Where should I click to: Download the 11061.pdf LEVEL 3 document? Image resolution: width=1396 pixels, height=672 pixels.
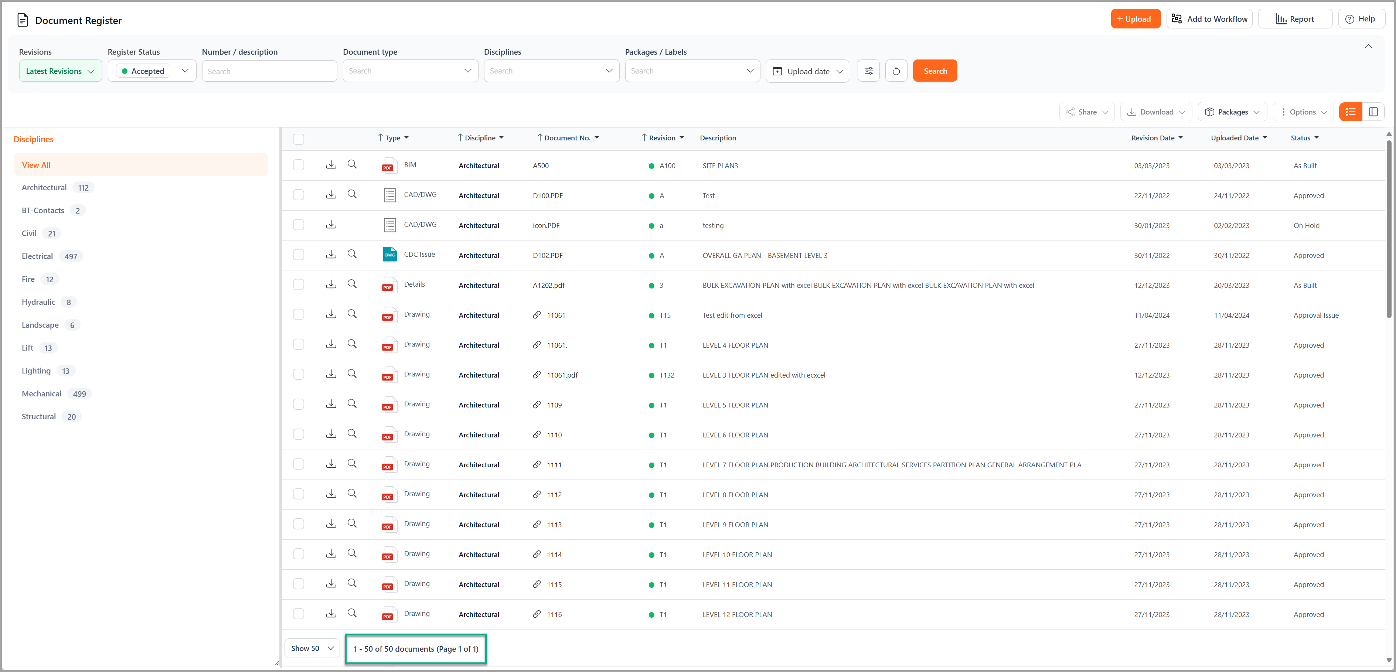tap(331, 374)
